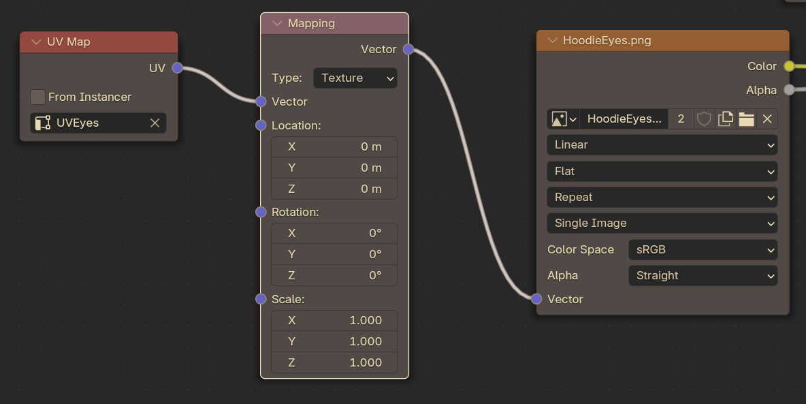
Task: Click the duplicate image datablock icon
Action: [725, 119]
